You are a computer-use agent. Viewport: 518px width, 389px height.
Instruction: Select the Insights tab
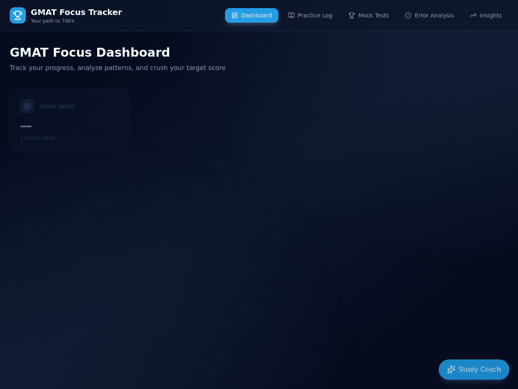coord(486,15)
